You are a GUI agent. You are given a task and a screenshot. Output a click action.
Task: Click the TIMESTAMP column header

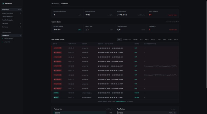pos(72,44)
